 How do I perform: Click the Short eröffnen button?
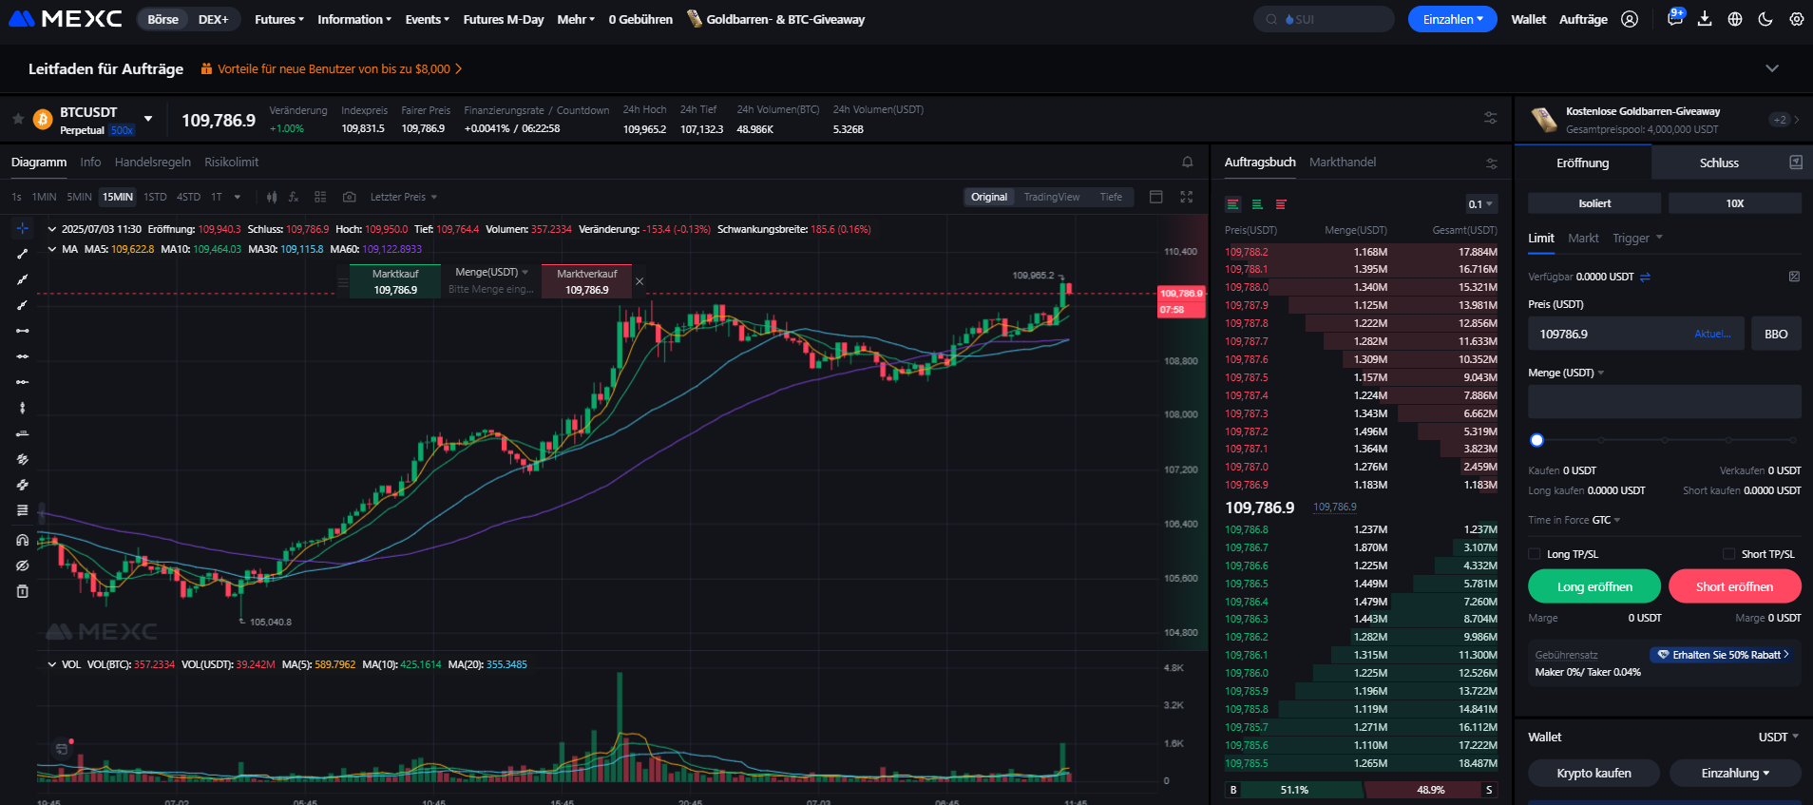(1734, 586)
